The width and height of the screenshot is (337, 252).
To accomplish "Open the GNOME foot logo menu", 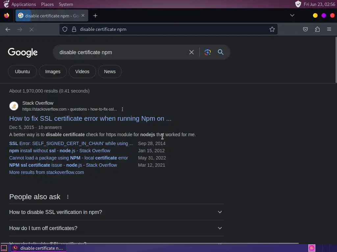I will tap(7, 4).
